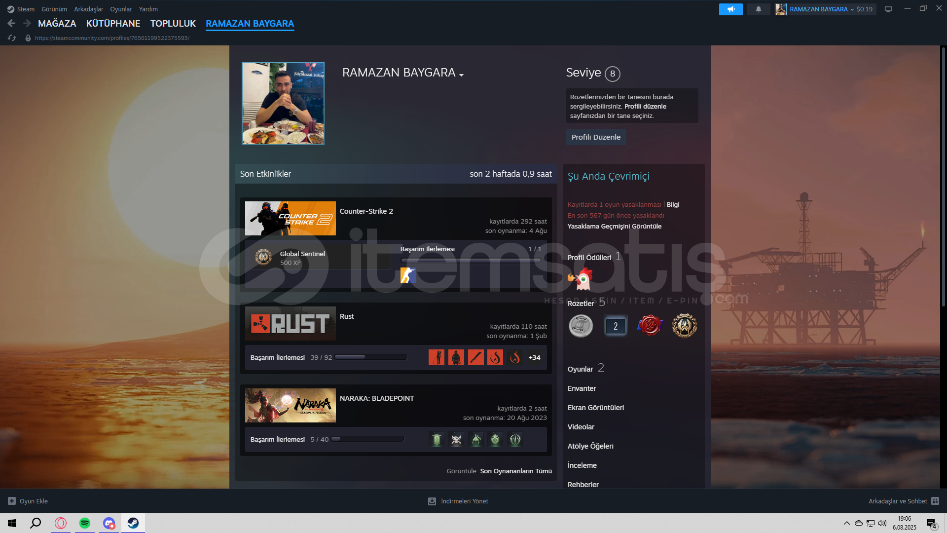Image resolution: width=947 pixels, height=533 pixels.
Task: Open the fifth NARAKA achievement icon
Action: click(515, 439)
